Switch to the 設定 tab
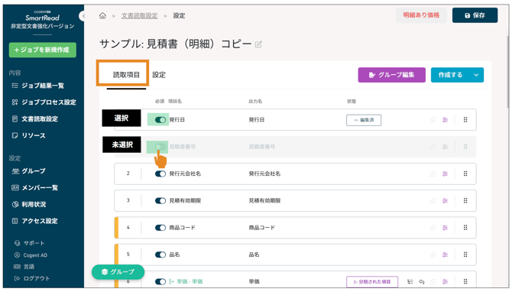 [x=159, y=75]
